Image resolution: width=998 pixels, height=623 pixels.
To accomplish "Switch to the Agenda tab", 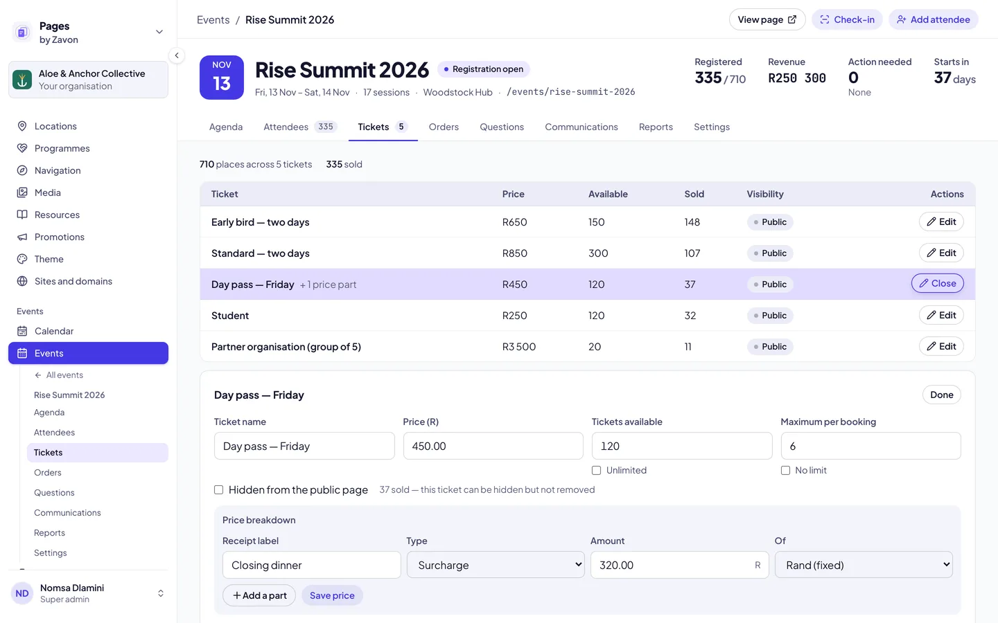I will (x=226, y=127).
